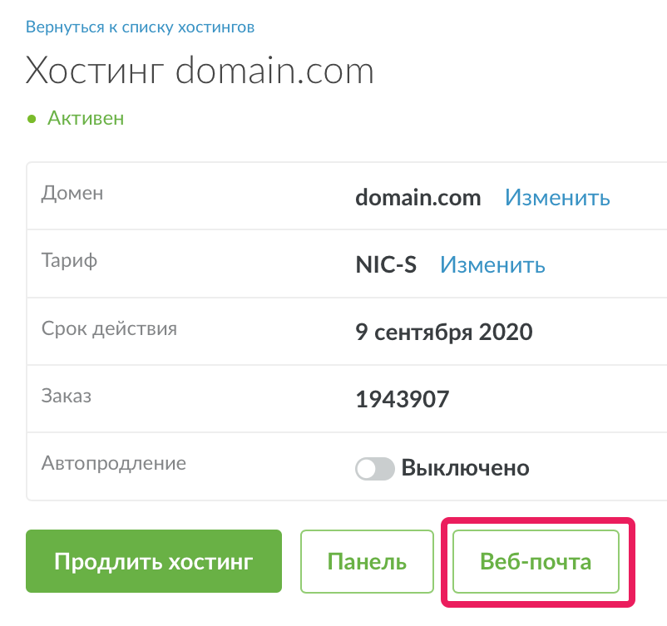Click the 'Автопродление' row label

coord(114,463)
